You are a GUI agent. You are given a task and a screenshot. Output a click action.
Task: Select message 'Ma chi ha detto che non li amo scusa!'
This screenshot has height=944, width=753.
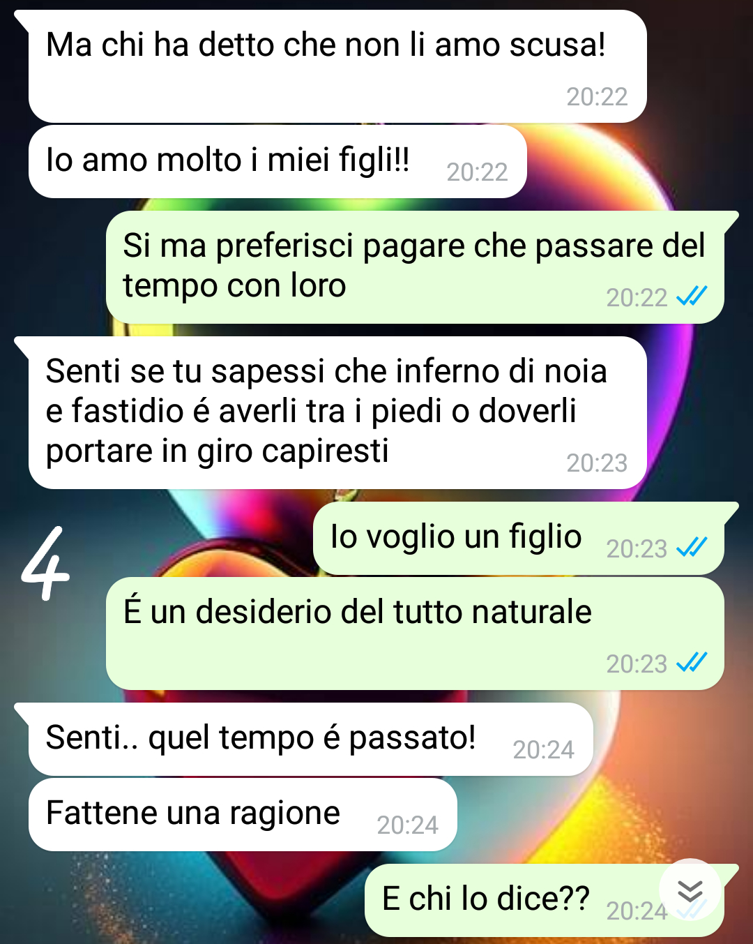pyautogui.click(x=337, y=66)
